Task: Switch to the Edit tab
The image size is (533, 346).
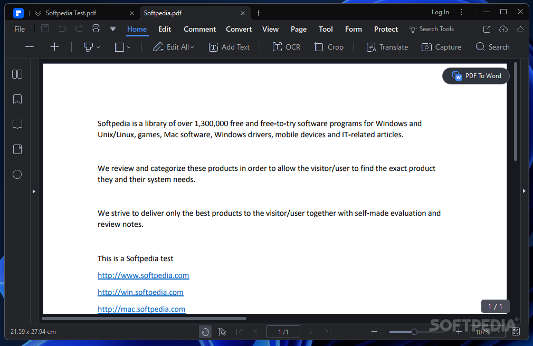Action: pos(165,29)
